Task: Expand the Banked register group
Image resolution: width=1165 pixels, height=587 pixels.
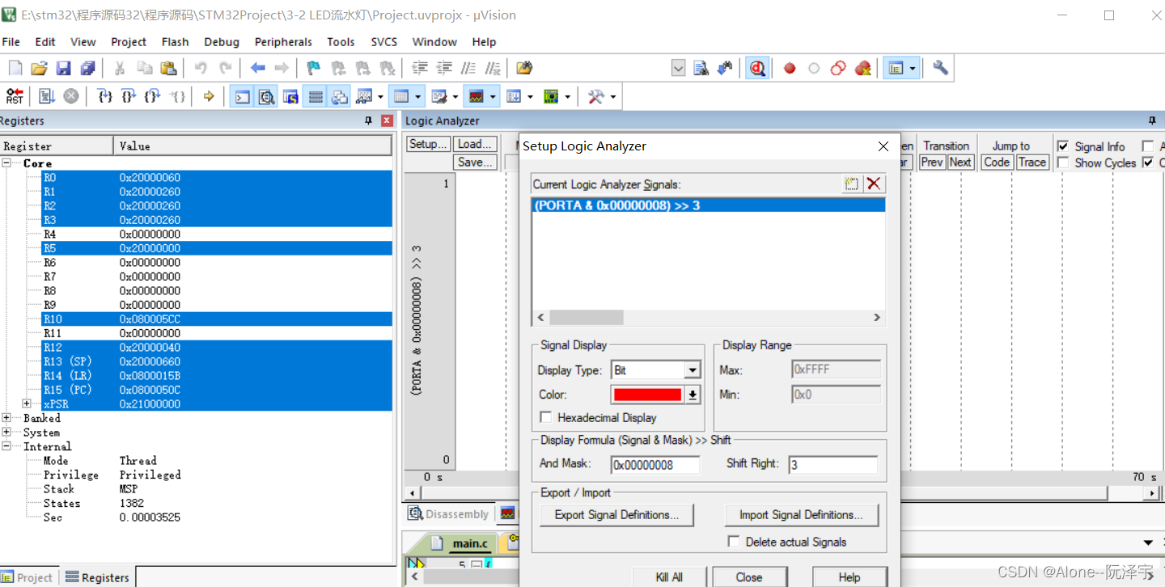Action: 7,418
